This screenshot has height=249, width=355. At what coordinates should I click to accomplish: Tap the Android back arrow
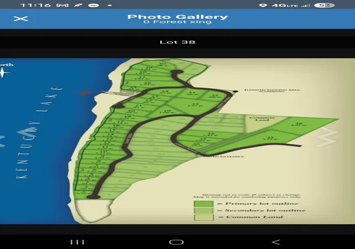tap(276, 242)
